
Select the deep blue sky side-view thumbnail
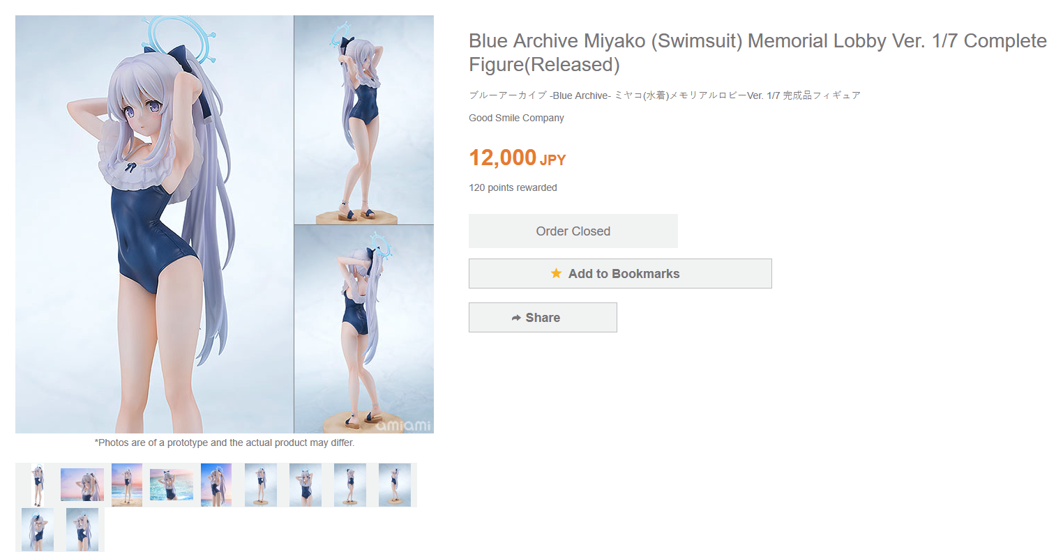pos(216,485)
